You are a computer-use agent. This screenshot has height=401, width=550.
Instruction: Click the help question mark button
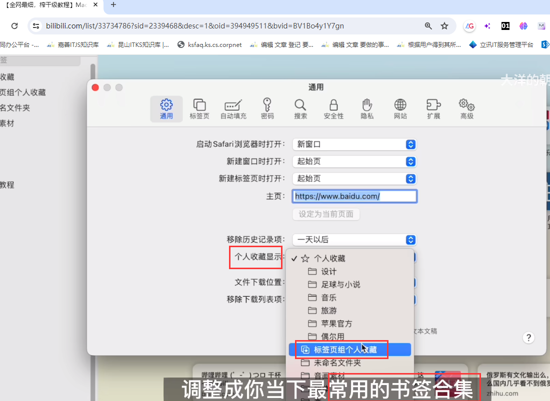click(x=528, y=338)
